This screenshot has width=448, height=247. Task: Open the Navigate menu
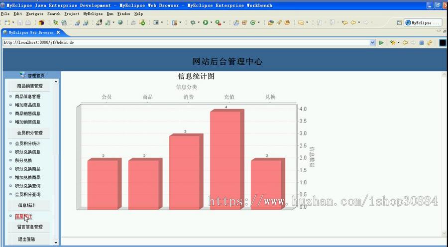pyautogui.click(x=35, y=13)
